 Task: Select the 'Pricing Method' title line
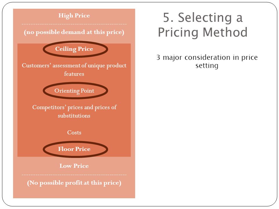click(203, 32)
